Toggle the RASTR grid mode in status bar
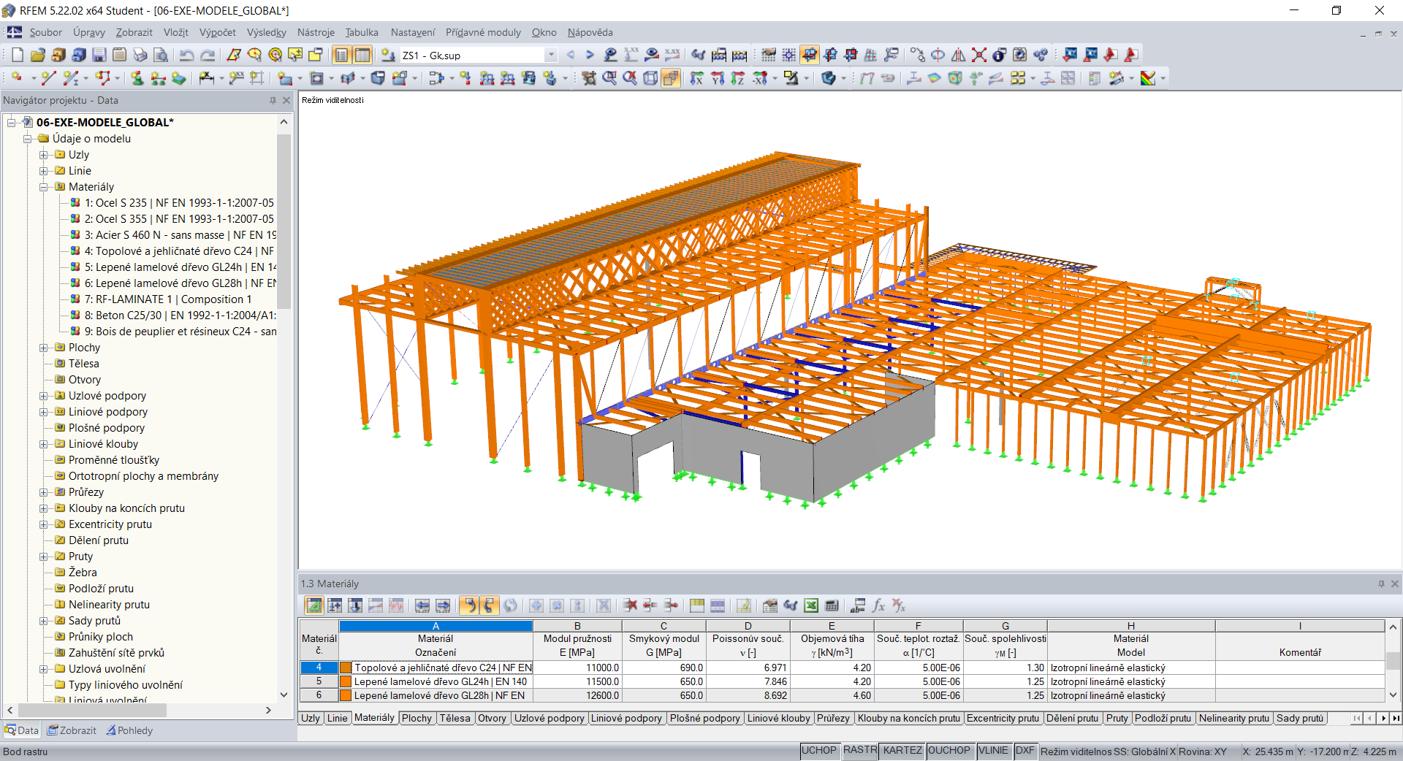1403x761 pixels. click(x=859, y=751)
